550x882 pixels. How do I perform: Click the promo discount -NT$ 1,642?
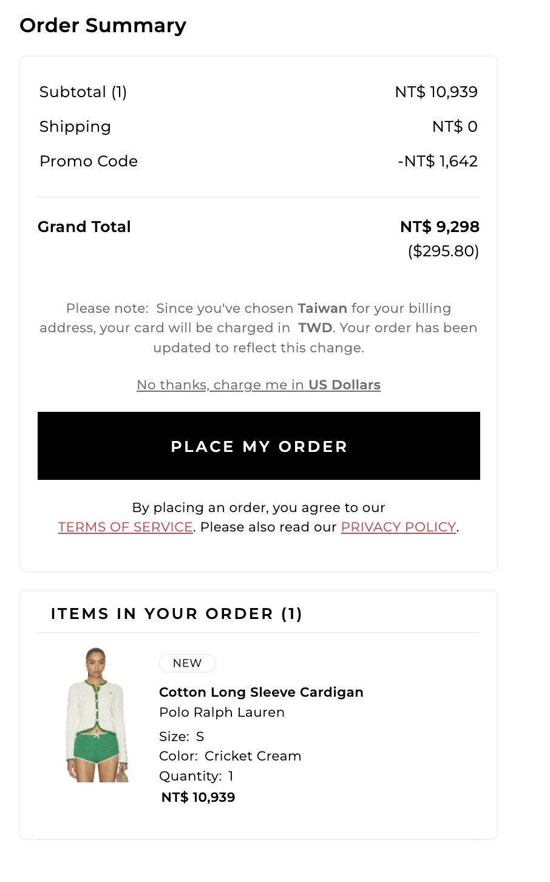(x=438, y=162)
